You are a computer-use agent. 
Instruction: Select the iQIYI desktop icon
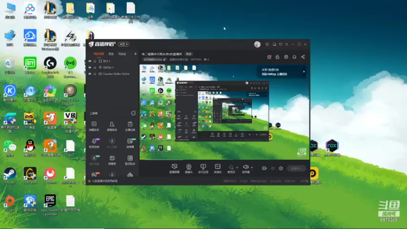coord(30,66)
